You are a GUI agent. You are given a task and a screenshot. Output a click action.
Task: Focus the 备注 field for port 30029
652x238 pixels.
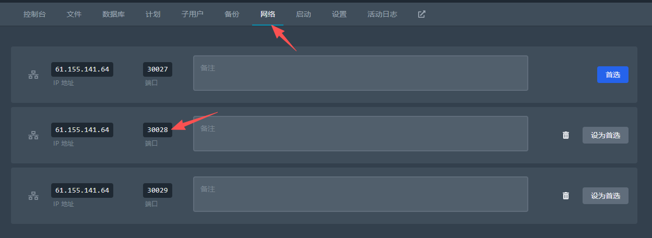click(361, 194)
